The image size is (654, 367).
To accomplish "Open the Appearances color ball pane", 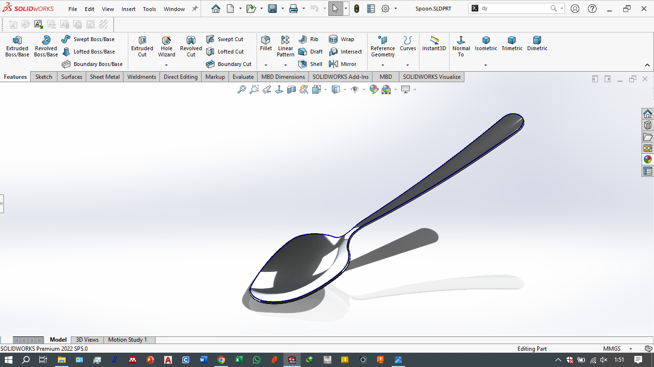I will click(x=647, y=160).
